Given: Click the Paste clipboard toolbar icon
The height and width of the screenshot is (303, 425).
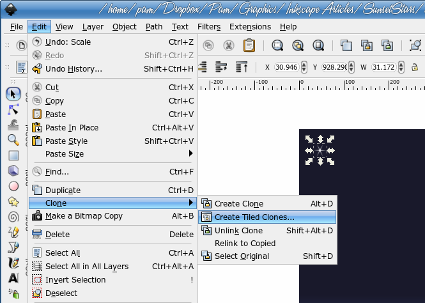Looking at the screenshot, I should [249, 45].
